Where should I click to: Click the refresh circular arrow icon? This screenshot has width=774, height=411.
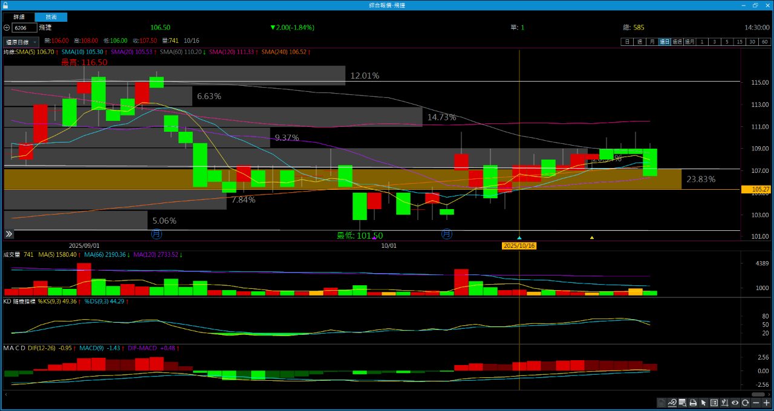tap(746, 403)
